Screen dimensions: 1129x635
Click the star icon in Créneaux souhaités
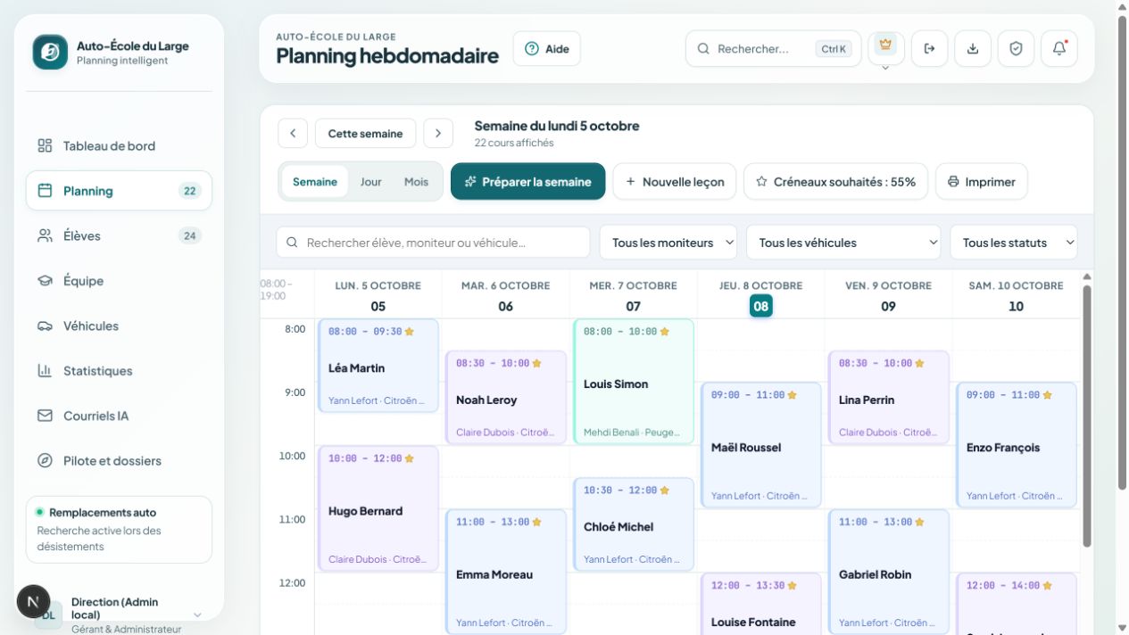(761, 182)
